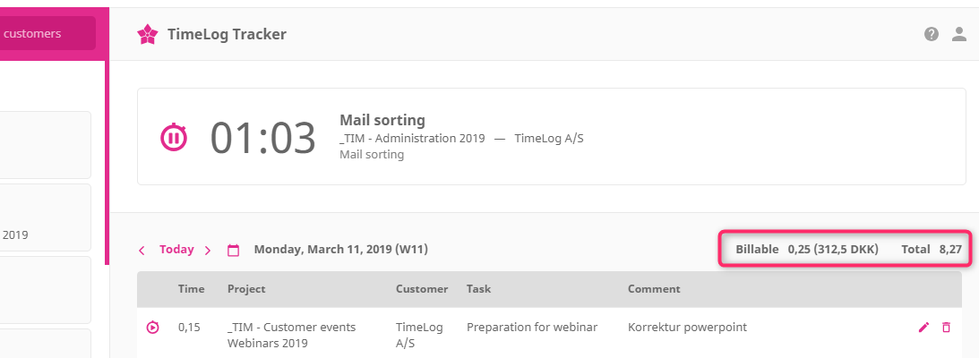Start timer for Customer events Webinars row
This screenshot has height=358, width=979.
click(152, 328)
